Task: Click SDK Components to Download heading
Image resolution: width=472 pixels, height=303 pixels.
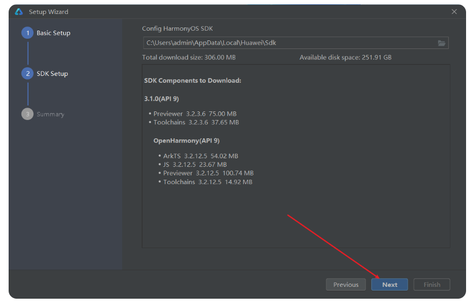Action: click(x=193, y=81)
